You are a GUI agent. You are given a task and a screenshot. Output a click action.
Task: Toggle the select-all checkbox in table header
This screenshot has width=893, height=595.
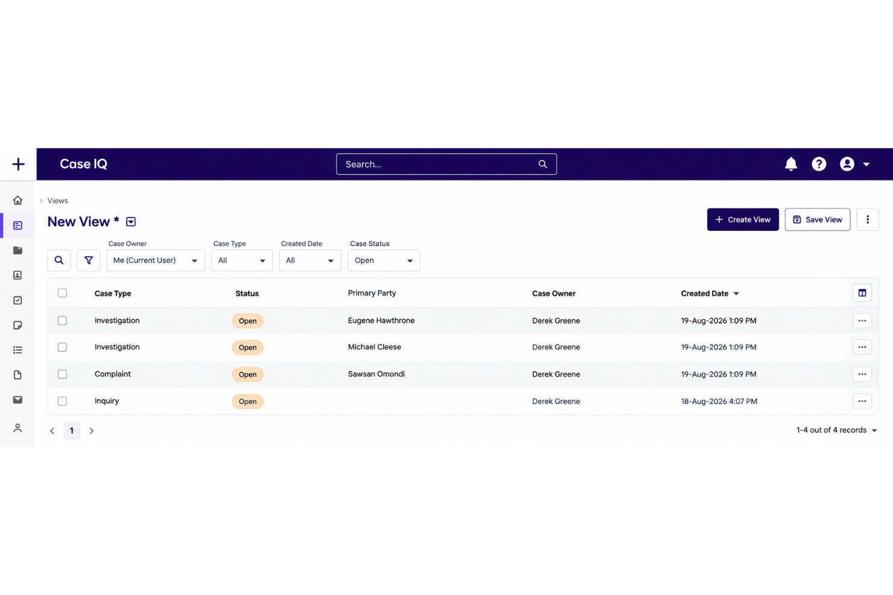click(62, 293)
